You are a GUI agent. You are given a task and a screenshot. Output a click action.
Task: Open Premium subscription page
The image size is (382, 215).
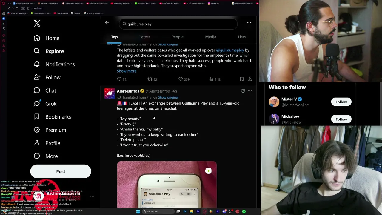(x=50, y=130)
